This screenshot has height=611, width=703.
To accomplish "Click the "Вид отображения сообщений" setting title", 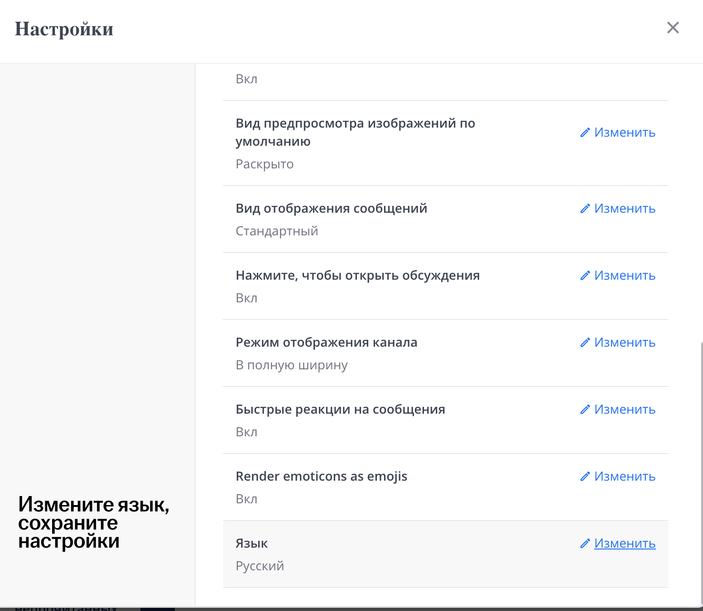I will point(332,209).
